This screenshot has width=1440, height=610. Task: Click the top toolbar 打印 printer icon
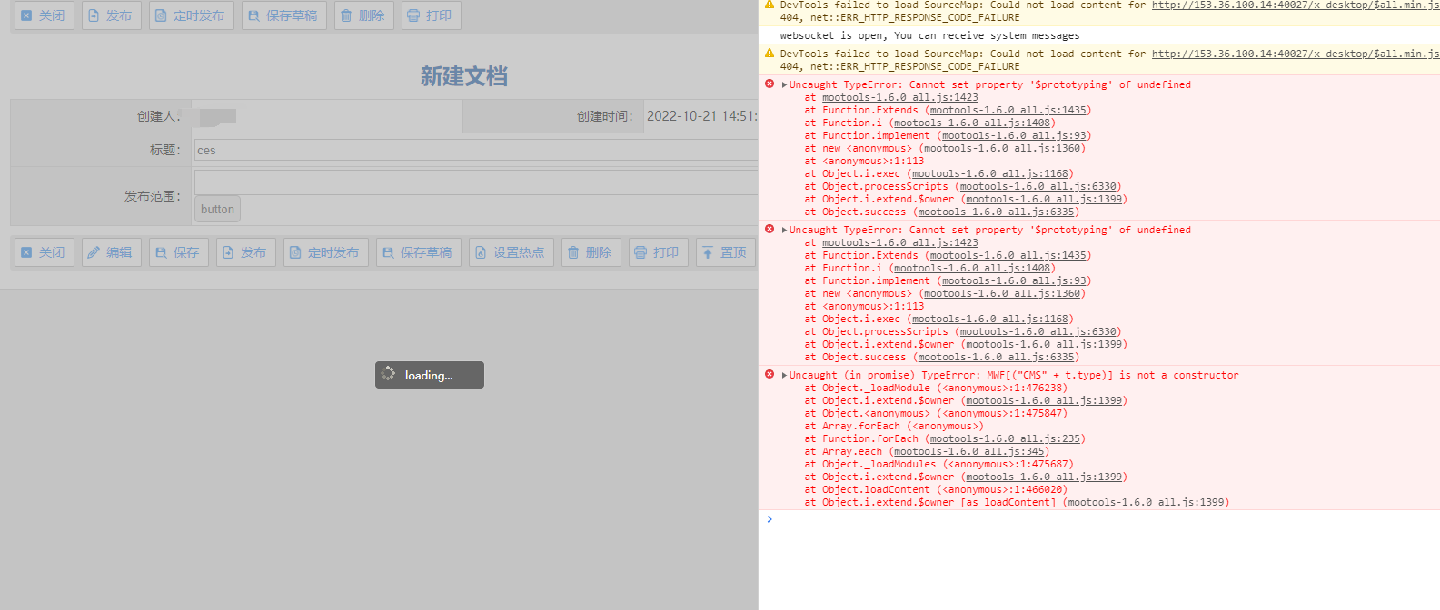coord(413,15)
